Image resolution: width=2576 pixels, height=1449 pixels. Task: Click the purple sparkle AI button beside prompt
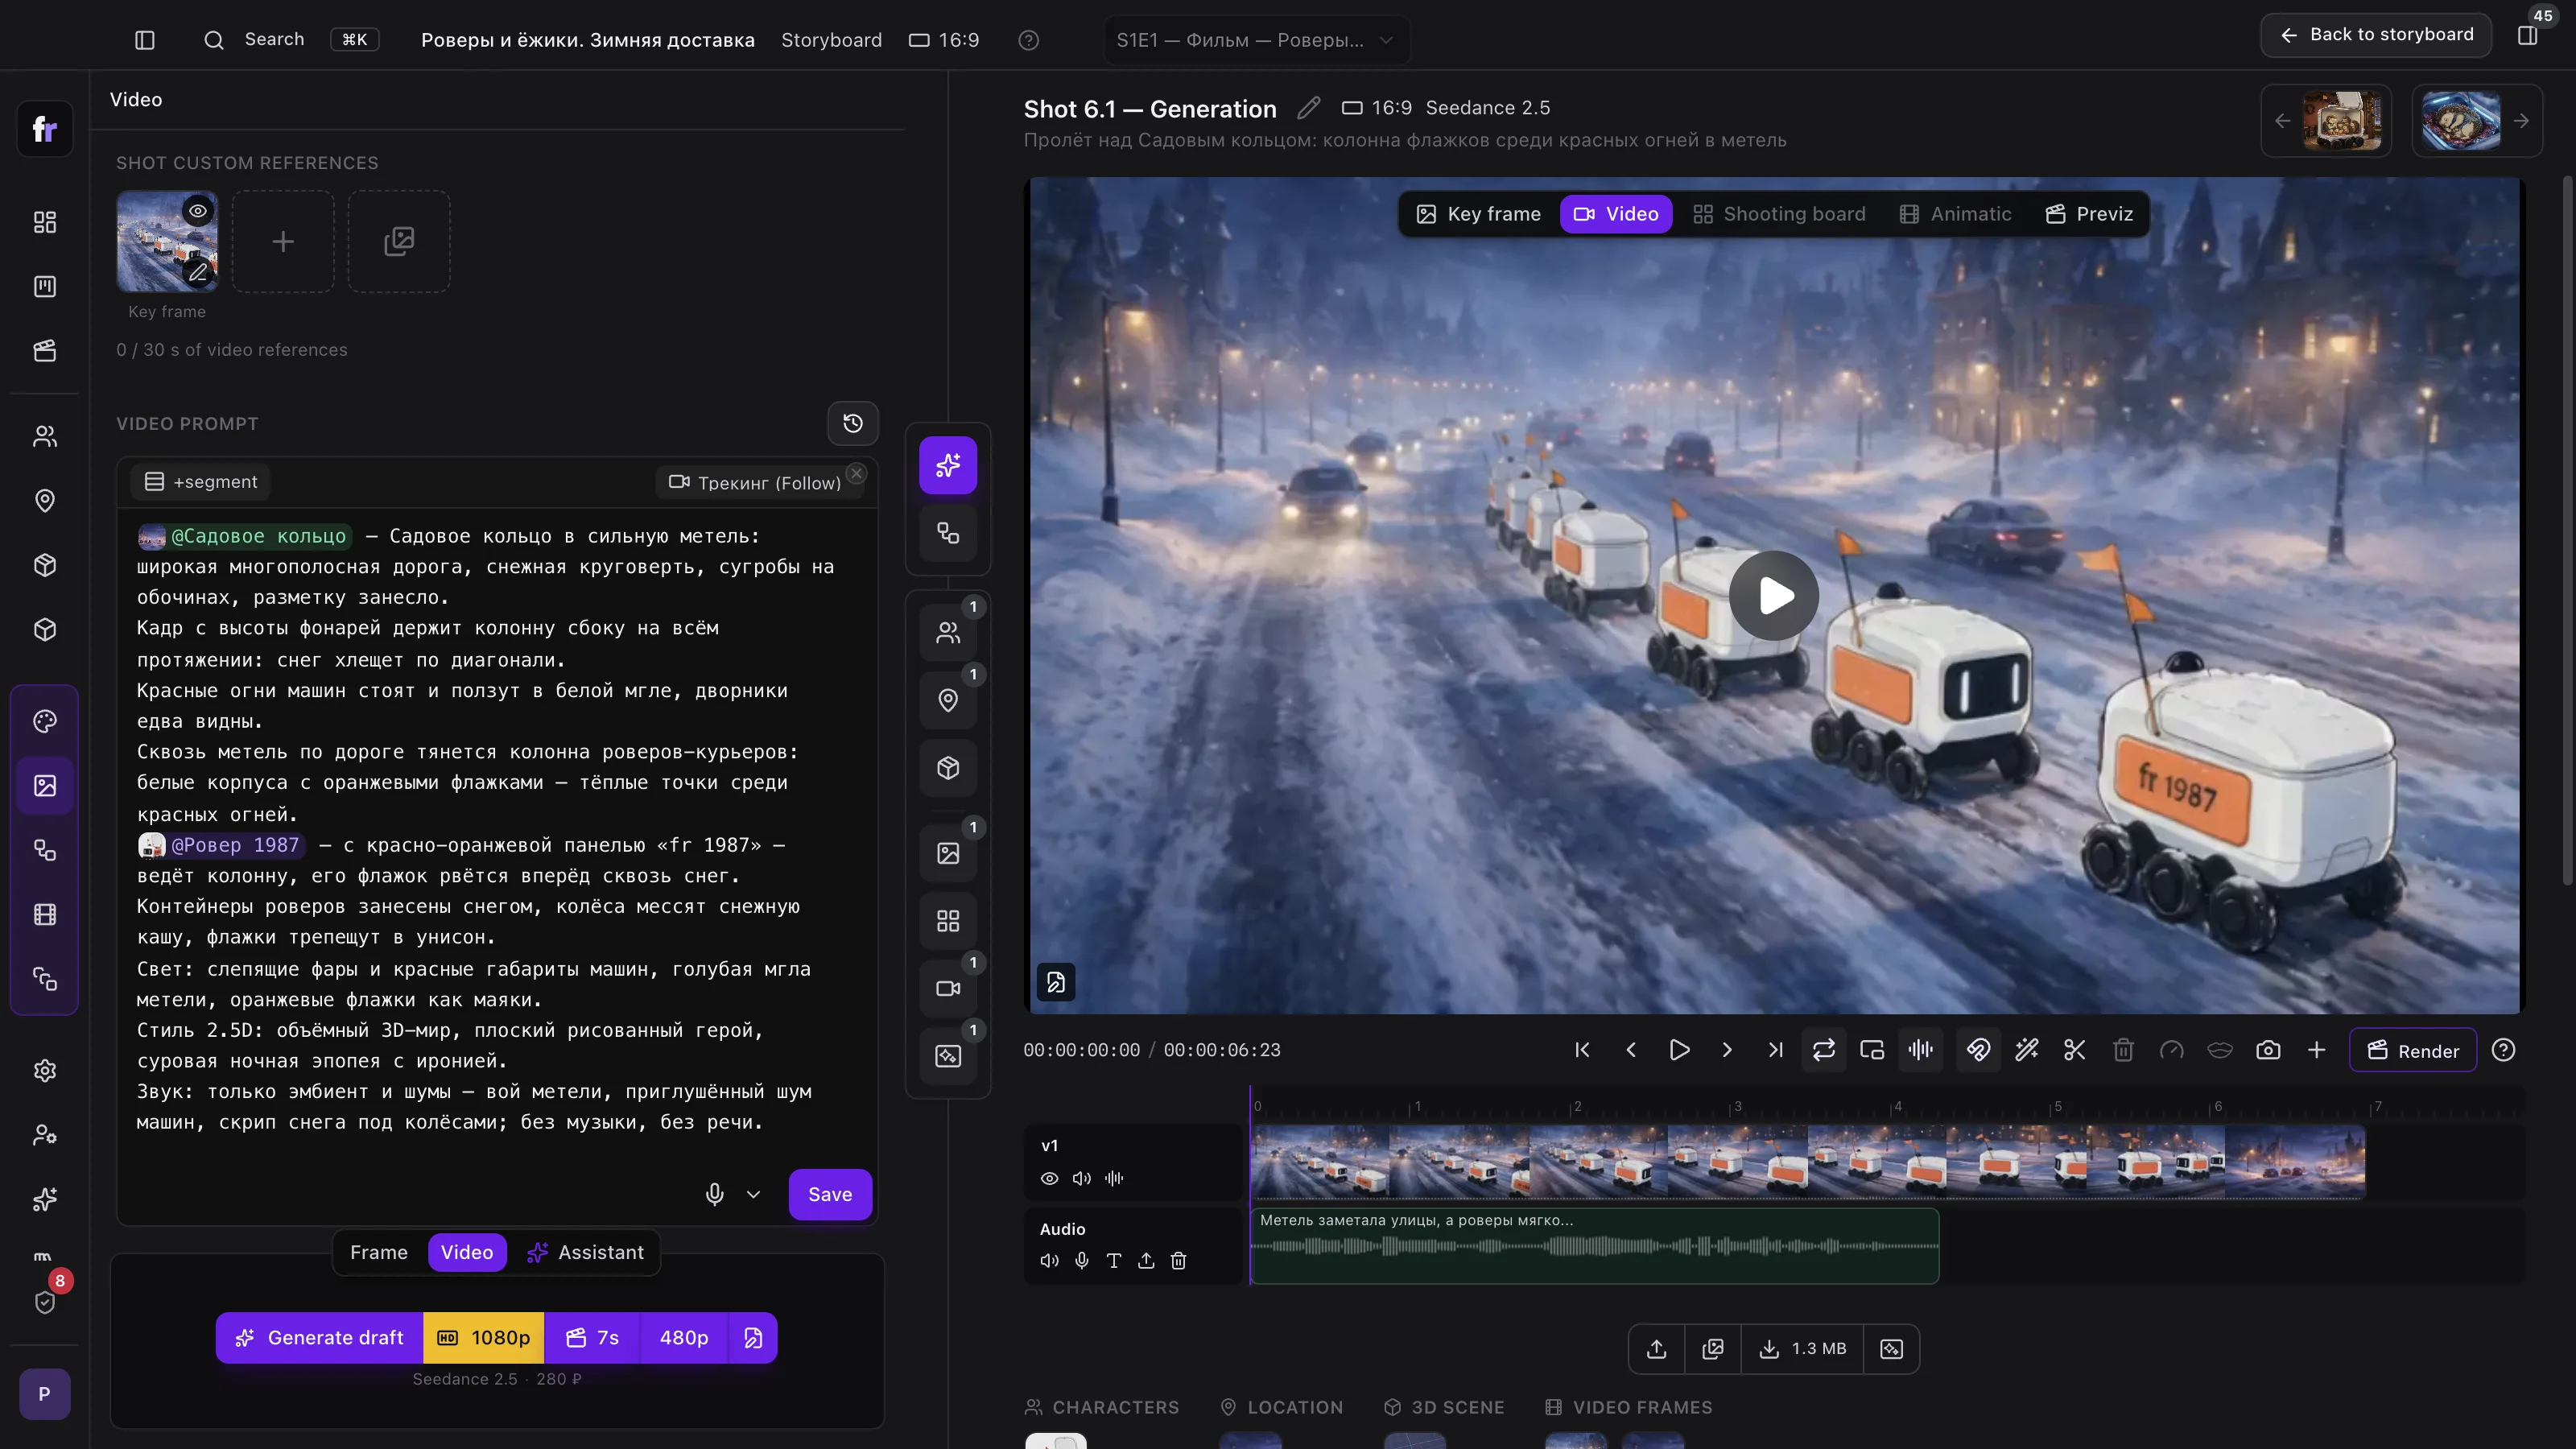[x=948, y=465]
